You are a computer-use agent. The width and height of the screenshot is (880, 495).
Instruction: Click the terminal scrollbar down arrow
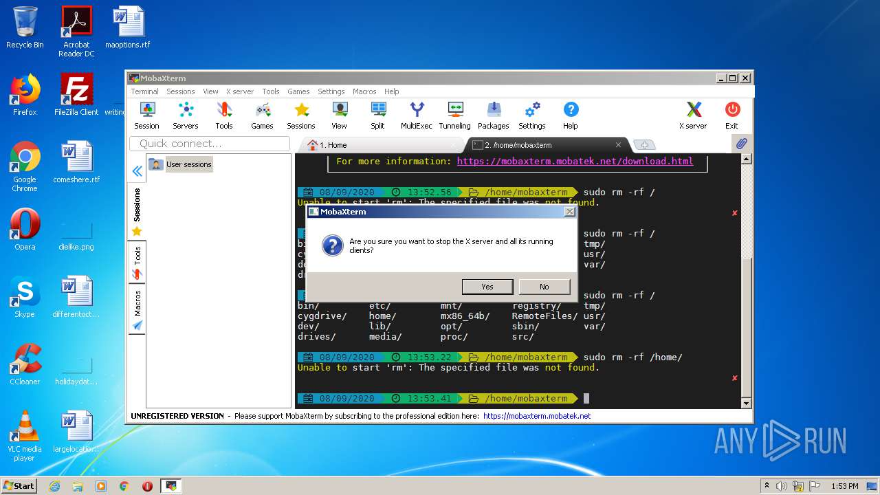click(746, 404)
